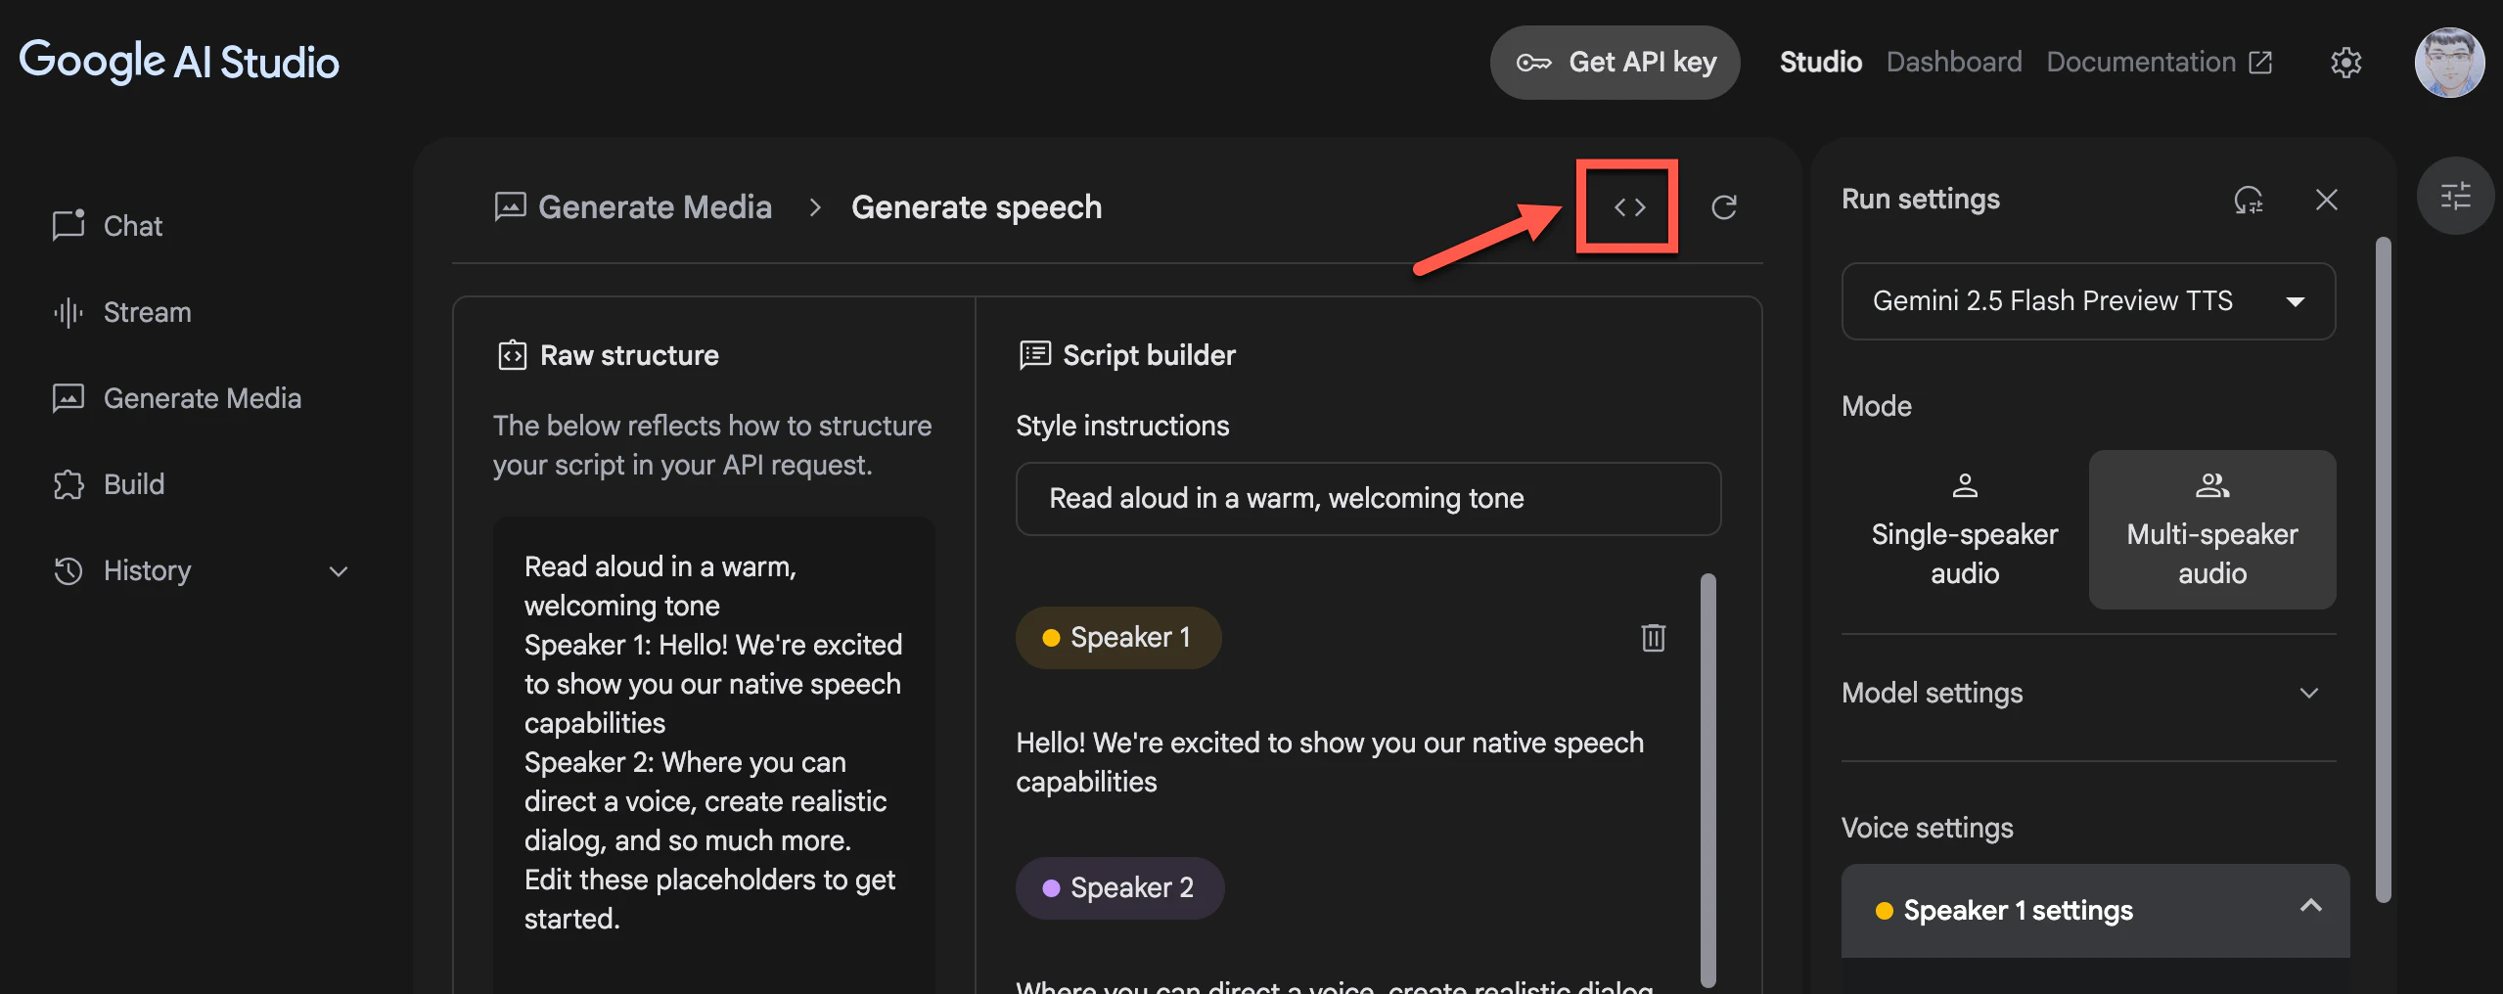This screenshot has height=994, width=2503.
Task: Click the 'Run settings' panel title
Action: (x=1921, y=200)
